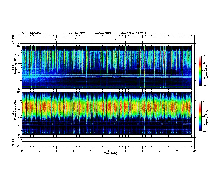This screenshot has height=169, width=219.
Task: Click the "VLF Spectra" plot title
Action: click(31, 33)
